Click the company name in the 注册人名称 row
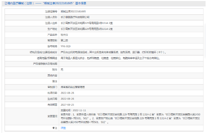Screen dimensions: 207x134 pos(75,17)
